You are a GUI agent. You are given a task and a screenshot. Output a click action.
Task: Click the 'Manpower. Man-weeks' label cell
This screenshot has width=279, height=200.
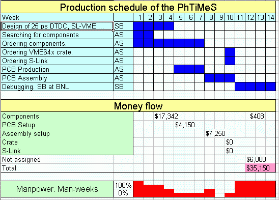[57, 189]
